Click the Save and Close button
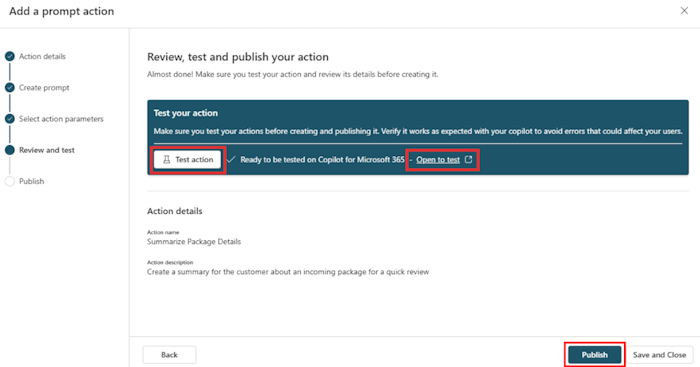700x367 pixels. [x=659, y=355]
